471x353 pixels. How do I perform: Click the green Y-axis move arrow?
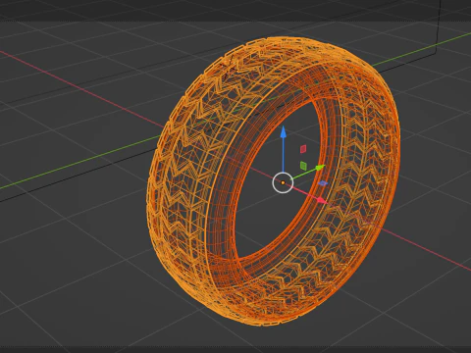(320, 168)
